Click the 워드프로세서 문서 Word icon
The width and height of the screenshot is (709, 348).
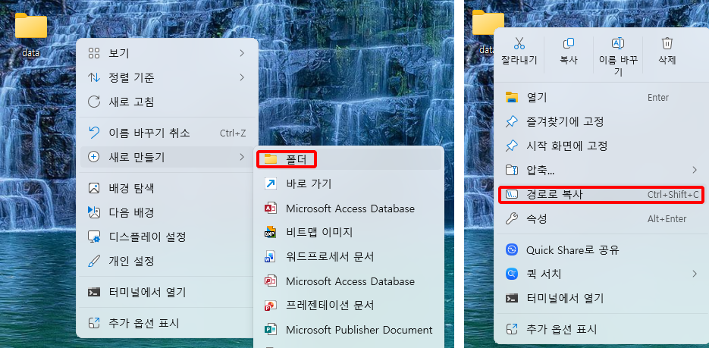[270, 257]
